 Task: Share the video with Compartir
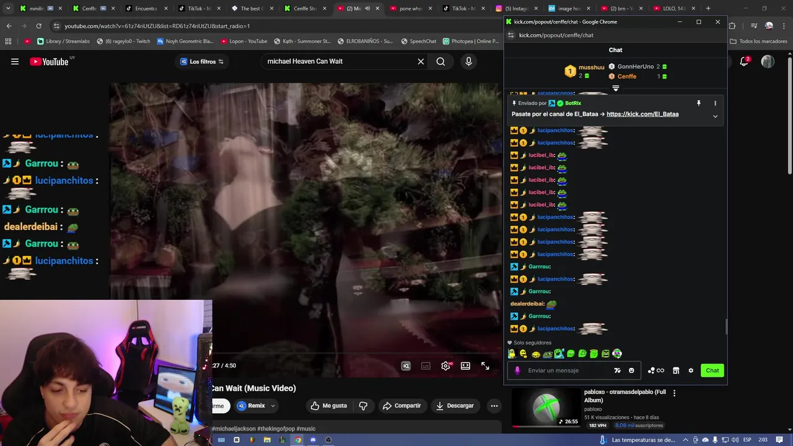click(401, 406)
